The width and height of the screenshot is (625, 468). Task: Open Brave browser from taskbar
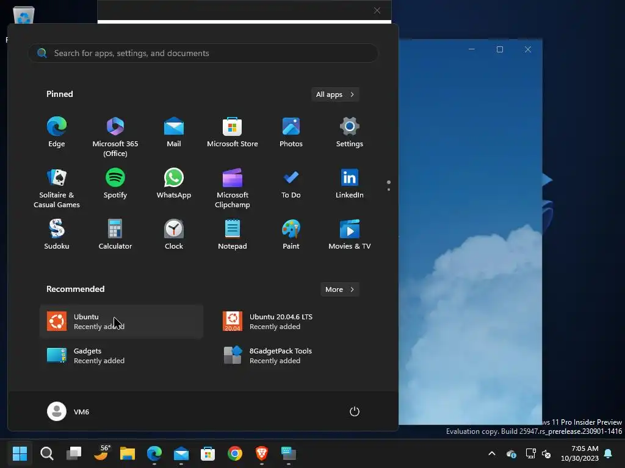coord(261,453)
